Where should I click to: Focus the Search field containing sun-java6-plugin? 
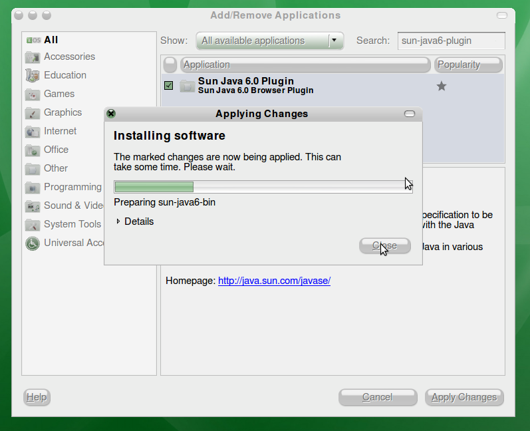click(x=452, y=41)
